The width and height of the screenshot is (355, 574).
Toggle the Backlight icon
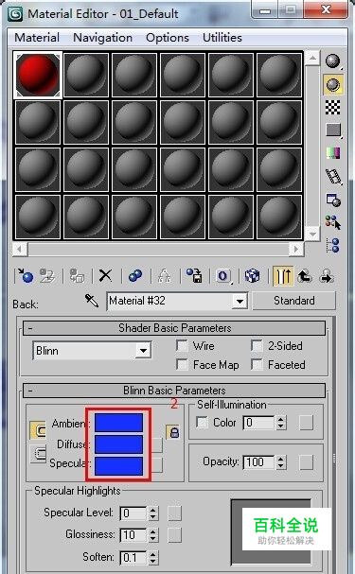pyautogui.click(x=332, y=84)
